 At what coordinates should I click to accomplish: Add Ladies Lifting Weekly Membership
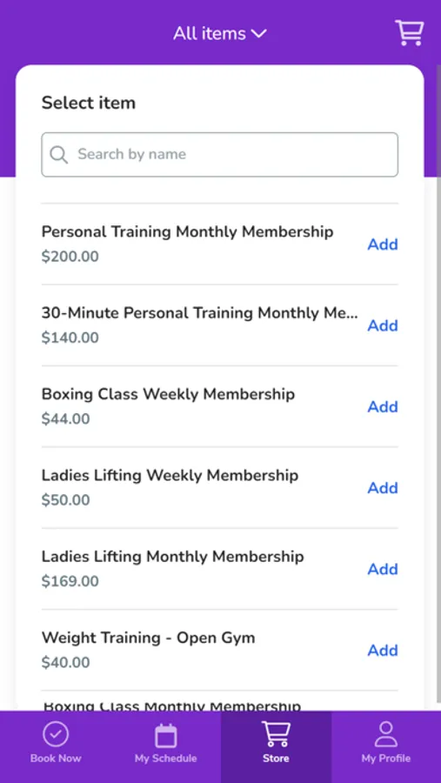(x=383, y=488)
